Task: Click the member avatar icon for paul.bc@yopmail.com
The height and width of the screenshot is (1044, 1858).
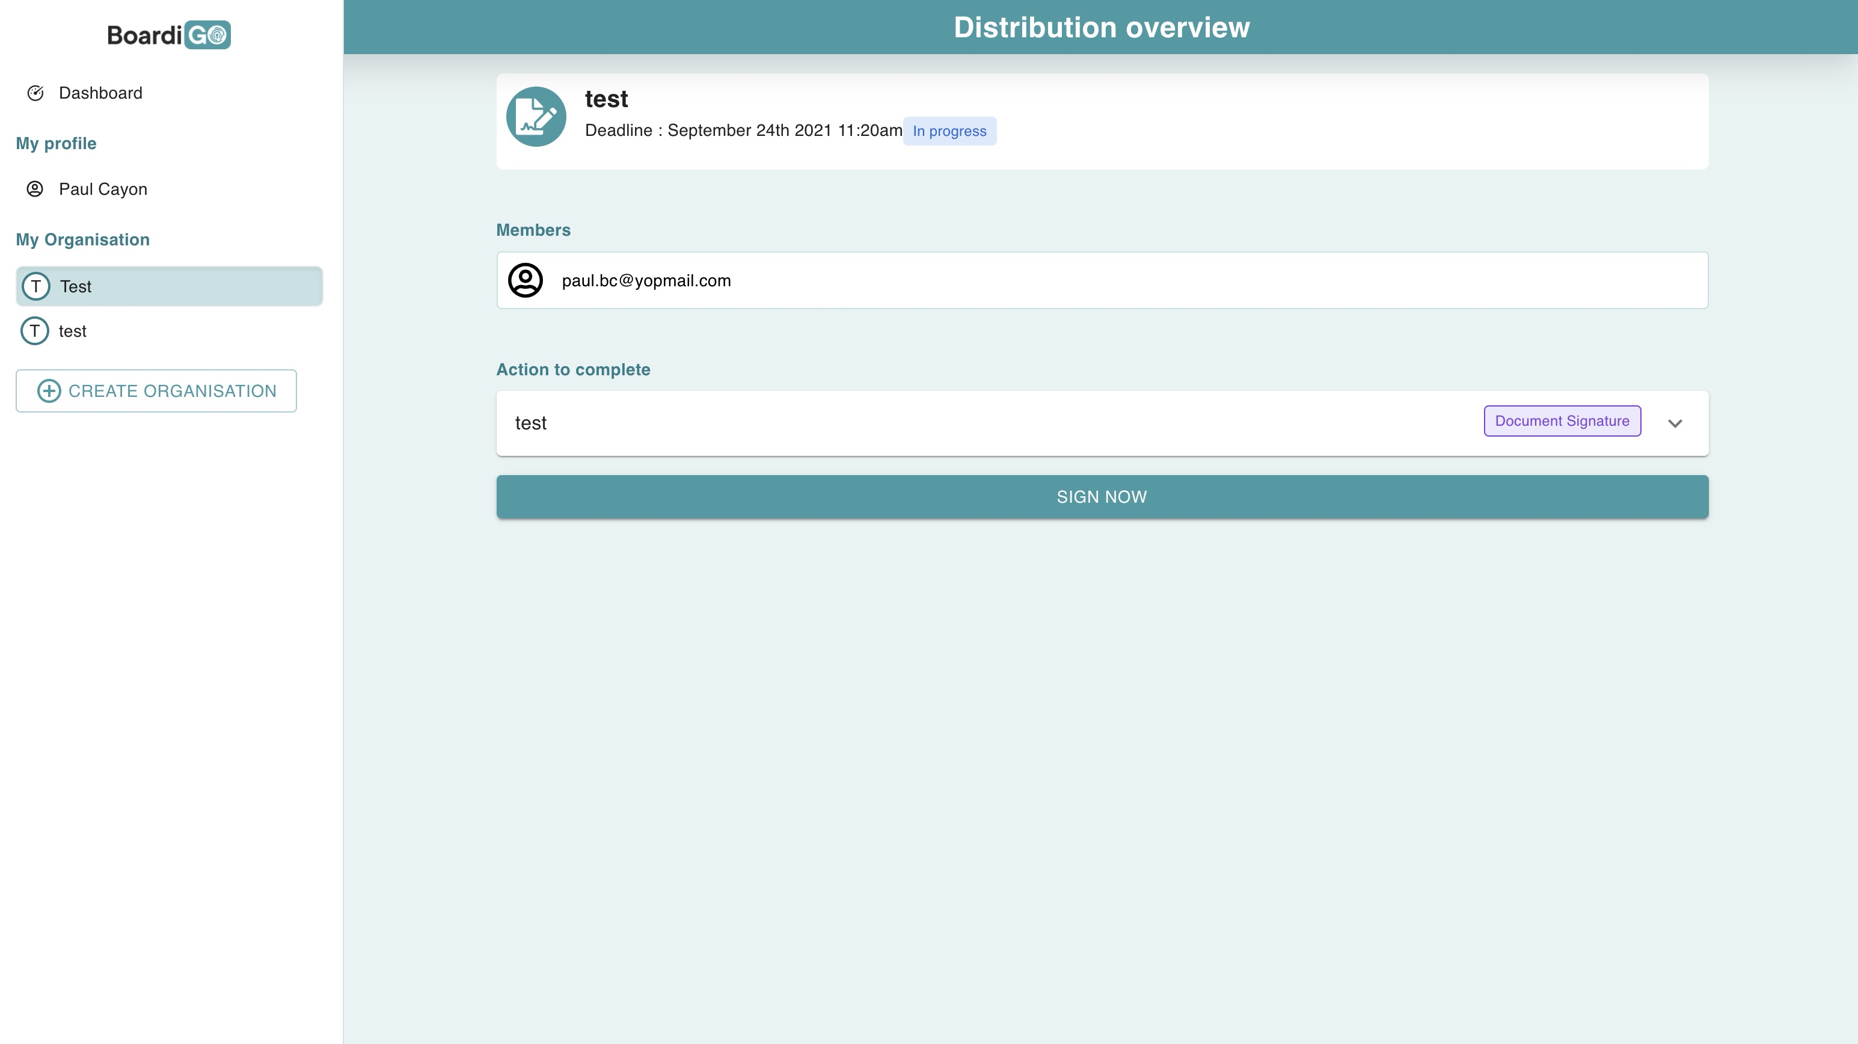Action: [526, 280]
